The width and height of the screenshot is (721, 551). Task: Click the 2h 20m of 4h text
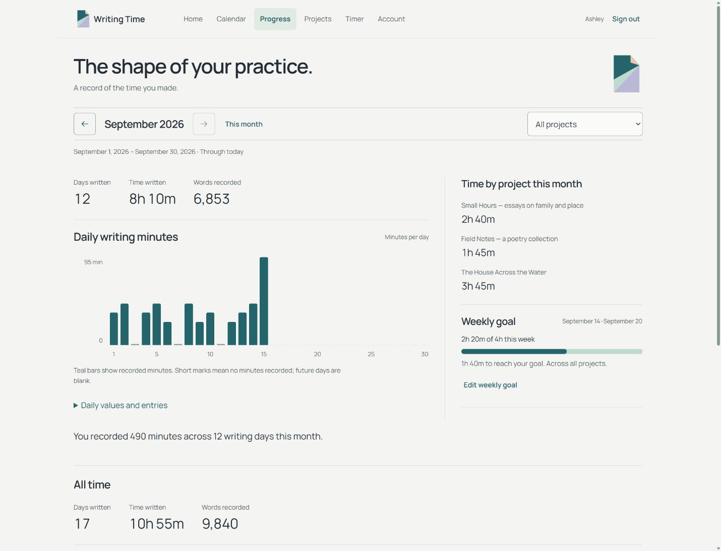498,339
